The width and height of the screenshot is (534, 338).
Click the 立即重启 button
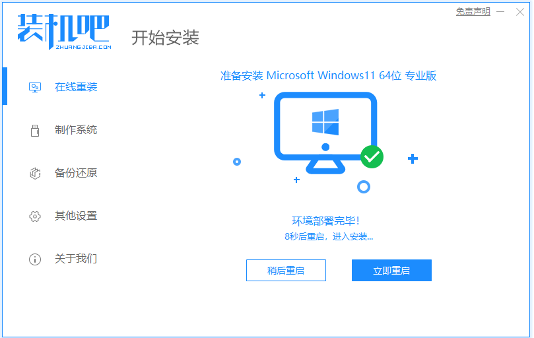391,271
